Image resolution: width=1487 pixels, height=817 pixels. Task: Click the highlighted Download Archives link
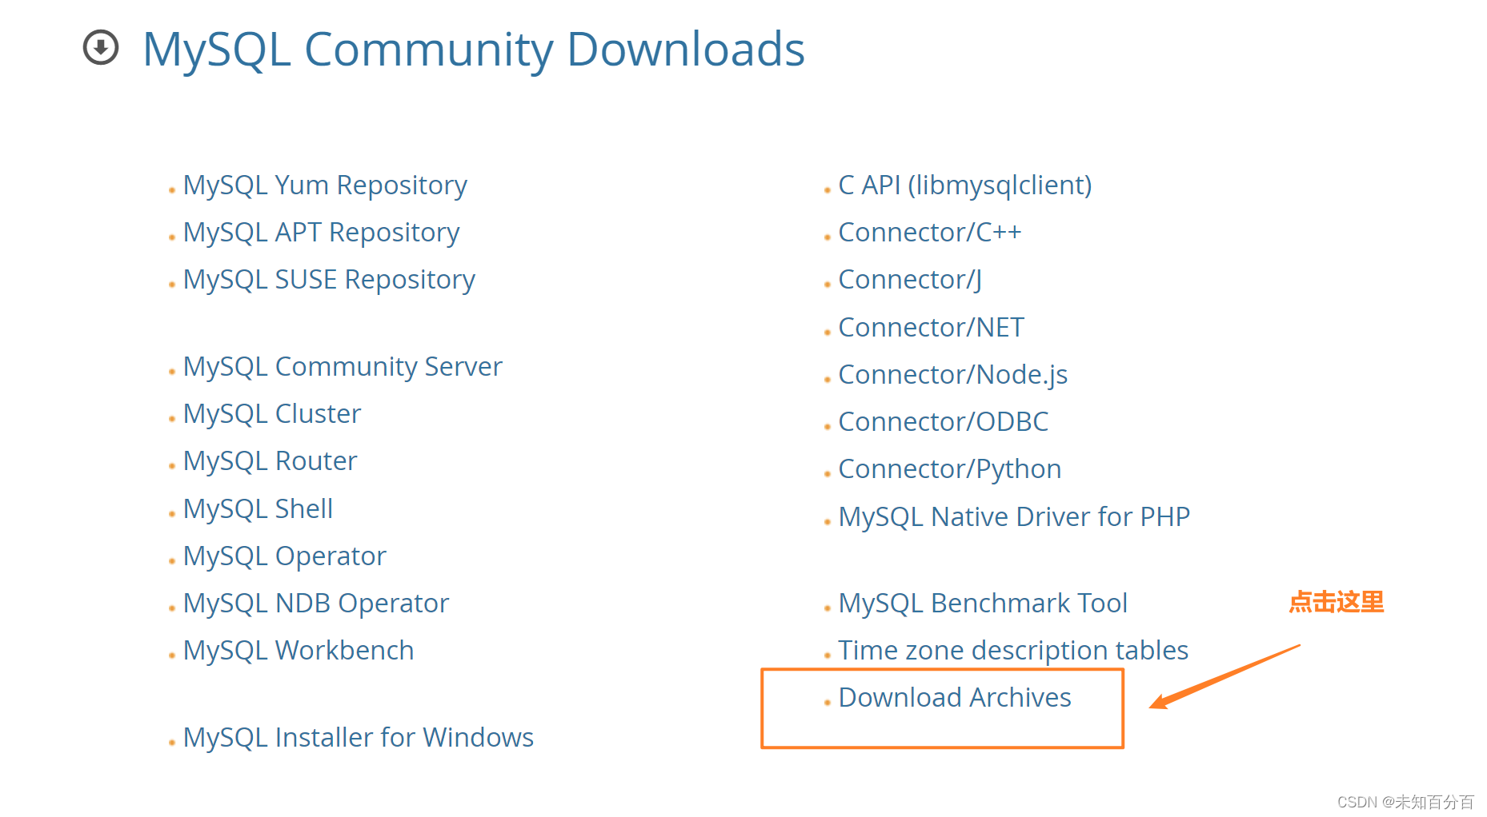click(955, 697)
